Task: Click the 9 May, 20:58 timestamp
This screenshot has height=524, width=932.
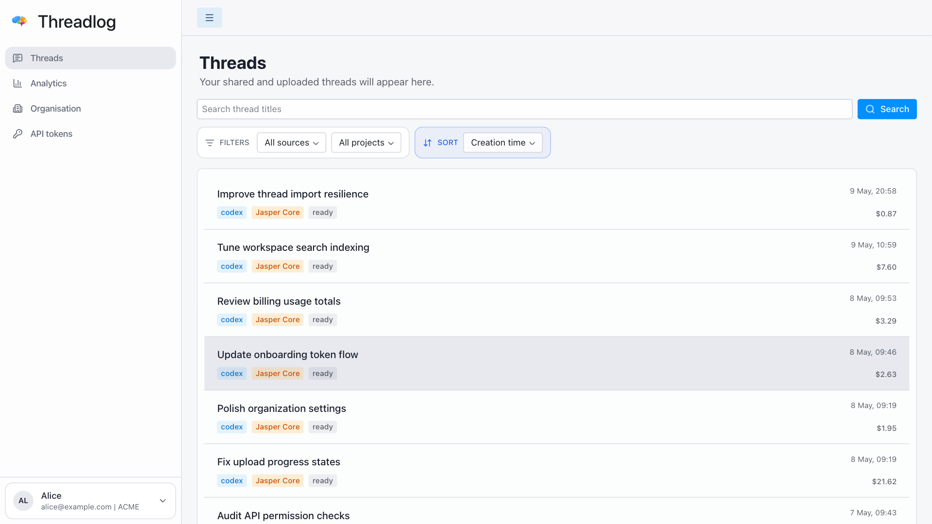Action: [873, 191]
